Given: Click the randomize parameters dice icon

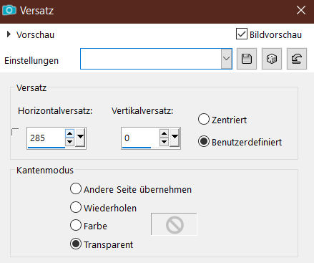Looking at the screenshot, I should pos(272,59).
